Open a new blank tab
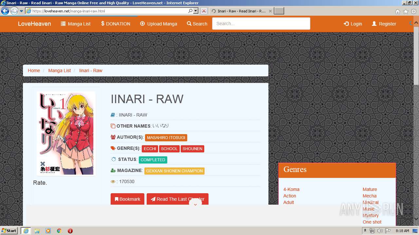Screen dimensions: 419x235 point(279,11)
